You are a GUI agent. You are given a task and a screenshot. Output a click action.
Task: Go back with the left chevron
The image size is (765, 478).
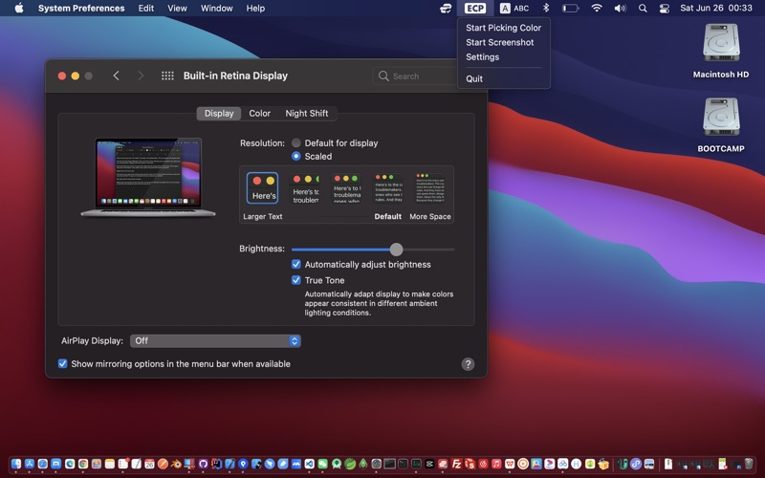click(x=116, y=76)
